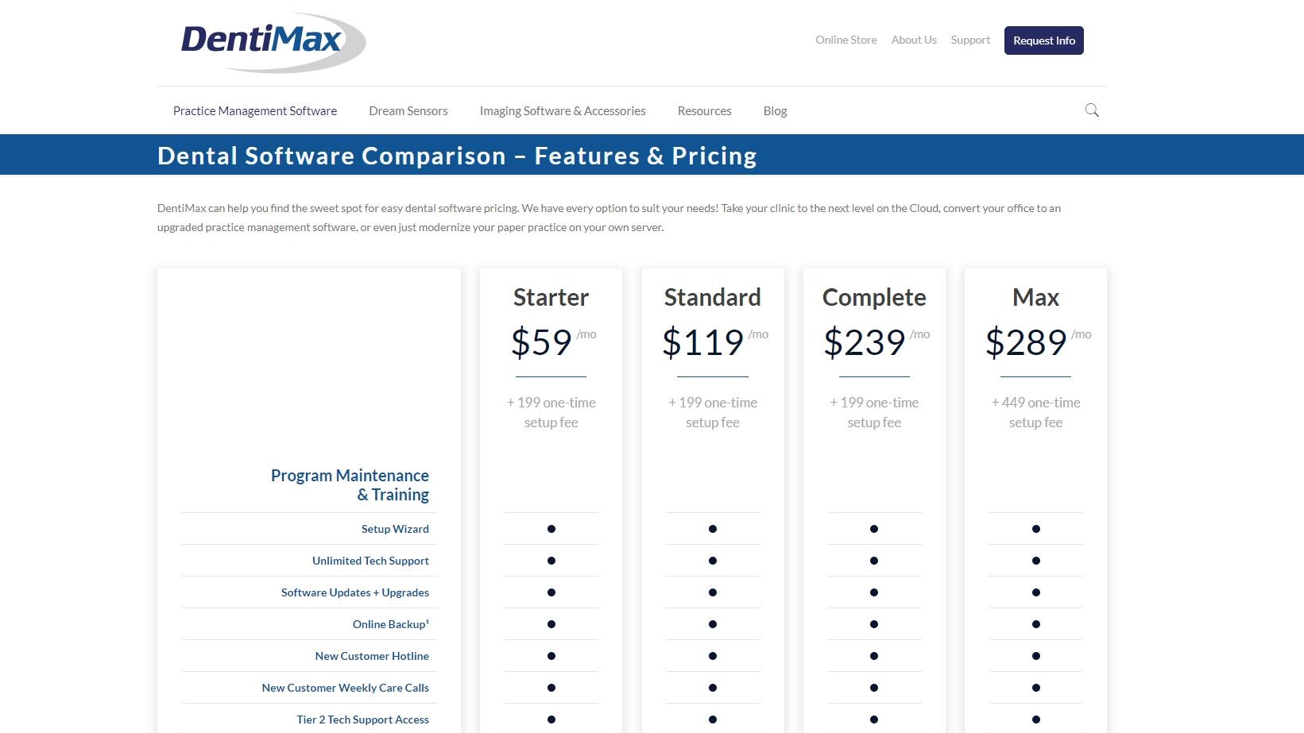Click the DentiMax logo
This screenshot has height=733, width=1304.
click(x=273, y=41)
